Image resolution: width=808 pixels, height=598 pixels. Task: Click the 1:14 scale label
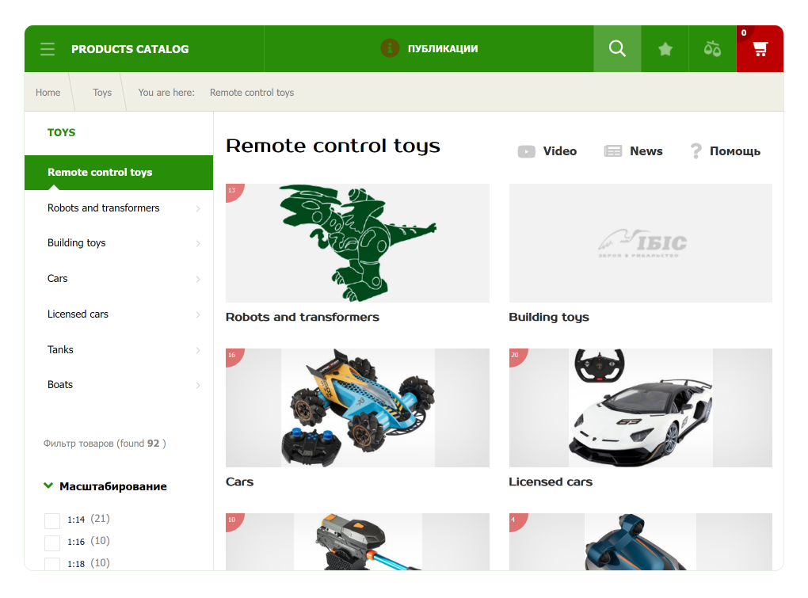76,520
